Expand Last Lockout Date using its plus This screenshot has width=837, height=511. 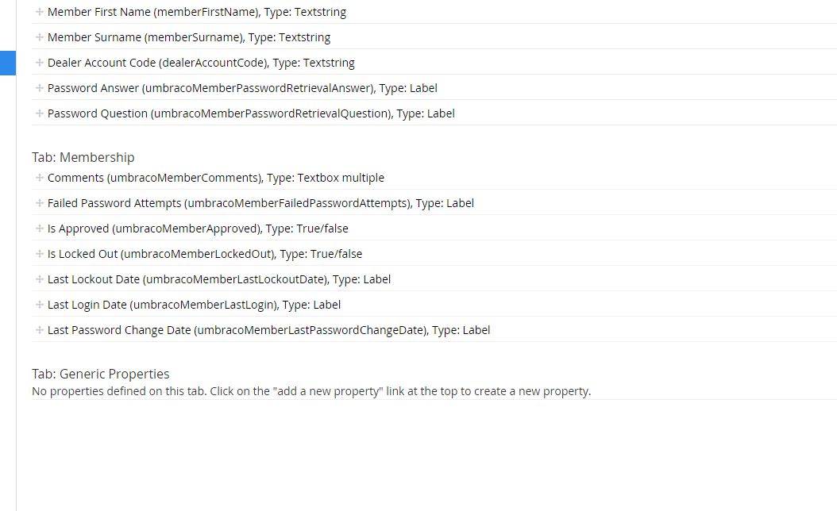[39, 279]
